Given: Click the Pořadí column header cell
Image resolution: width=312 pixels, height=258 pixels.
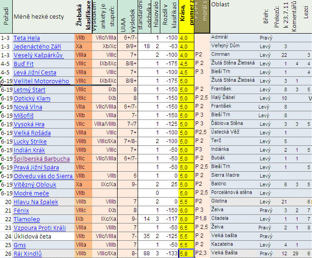Looking at the screenshot, I should pyautogui.click(x=6, y=17).
